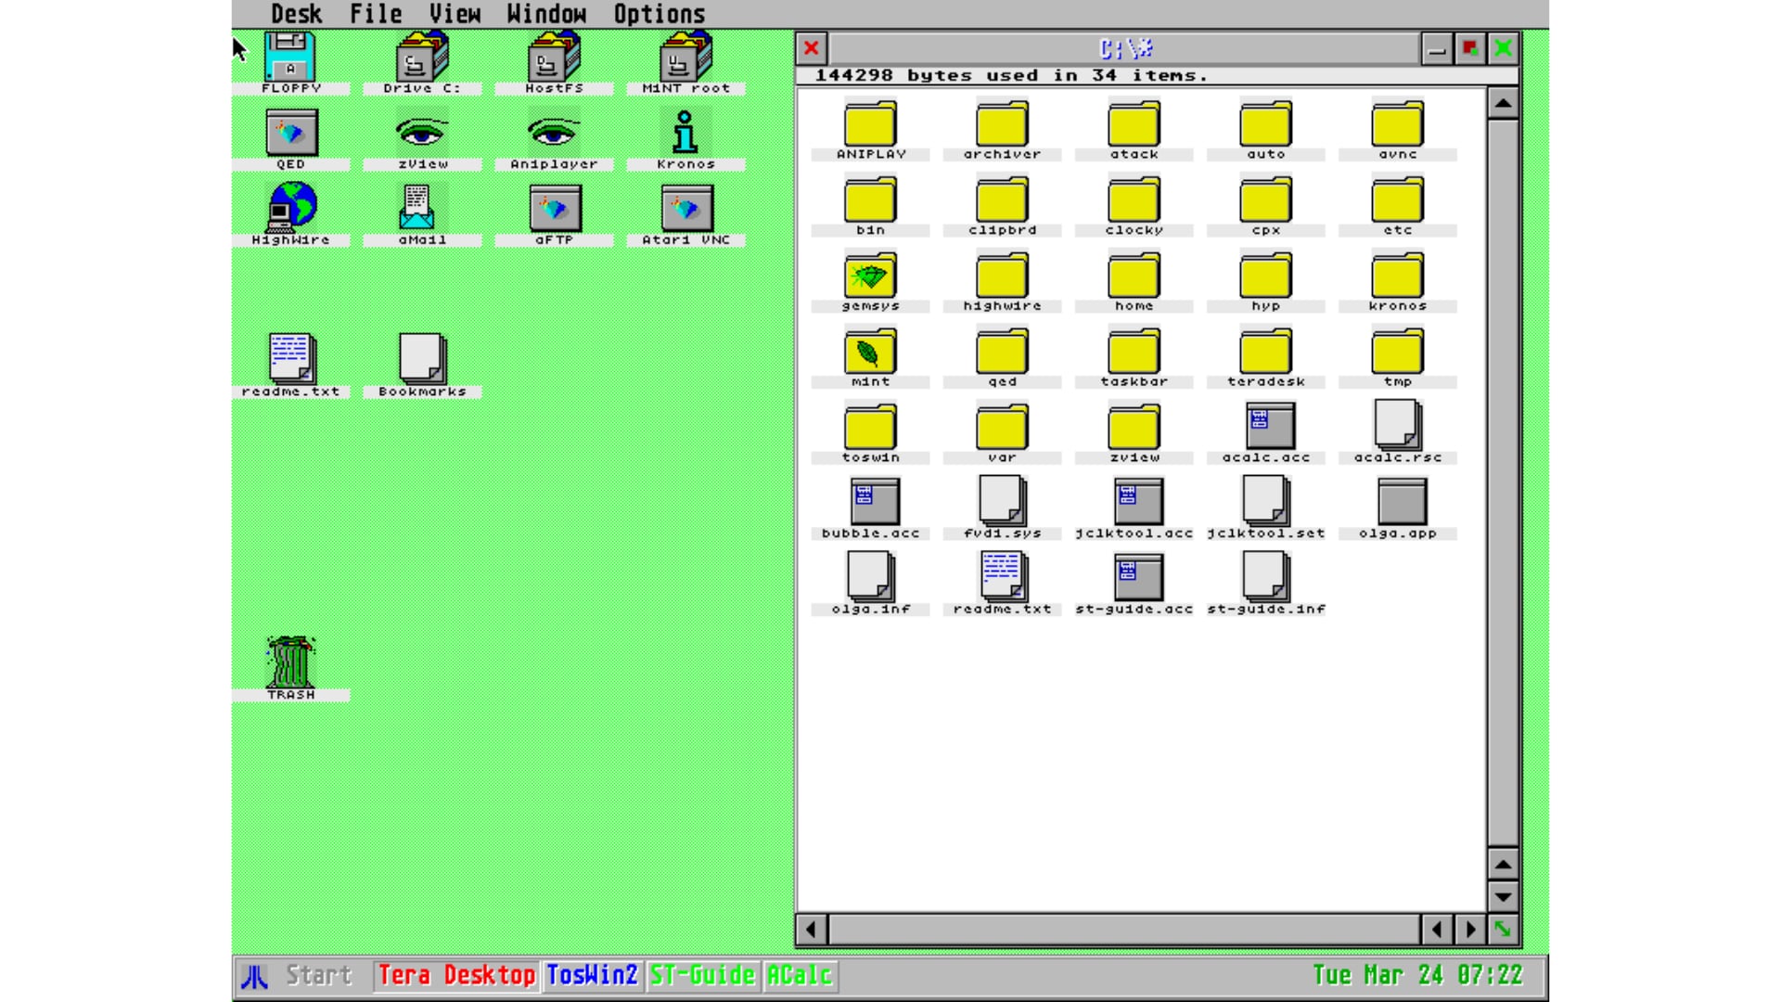Click the taskbar clock Tue Mar 24 07:22
The image size is (1781, 1002).
tap(1417, 975)
